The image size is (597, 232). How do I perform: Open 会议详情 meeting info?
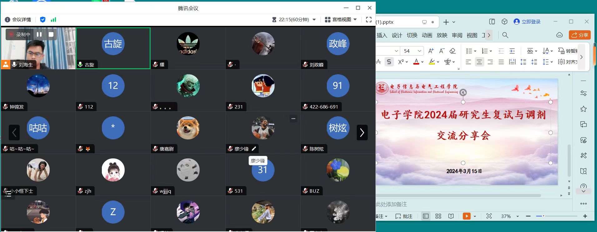coord(18,20)
